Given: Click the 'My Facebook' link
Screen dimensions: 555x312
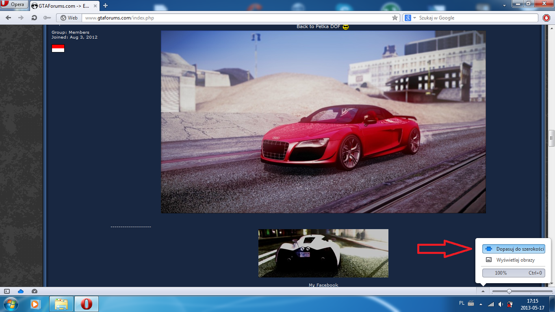Looking at the screenshot, I should click(x=323, y=285).
